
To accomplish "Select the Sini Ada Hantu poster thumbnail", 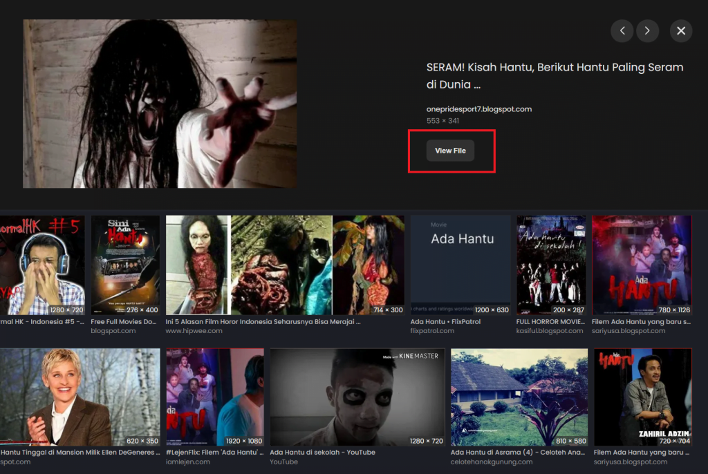I will 125,265.
